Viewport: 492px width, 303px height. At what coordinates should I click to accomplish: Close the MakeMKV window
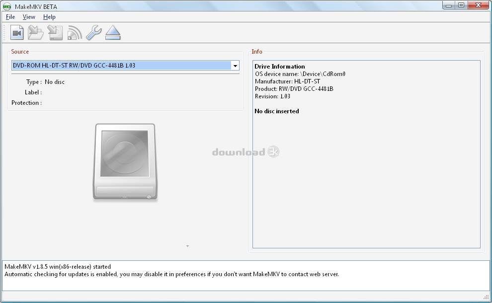[x=479, y=5]
